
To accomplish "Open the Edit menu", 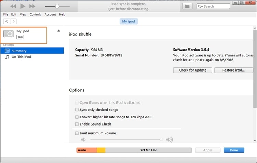I will pos(14,14).
